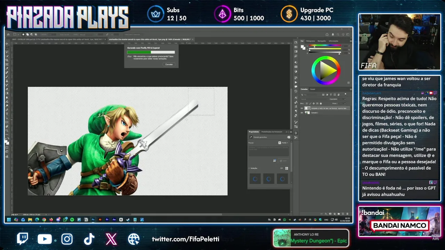Open the Actions play icon in dock
This screenshot has width=445, height=250.
(296, 82)
